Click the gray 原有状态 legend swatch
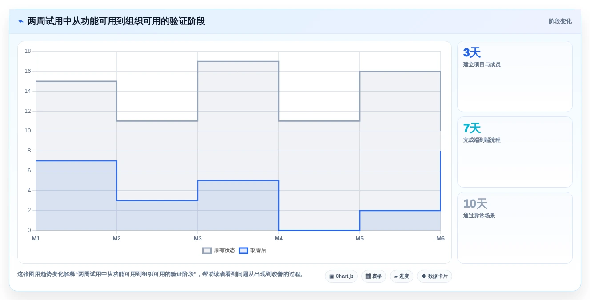The image size is (590, 300). 207,251
